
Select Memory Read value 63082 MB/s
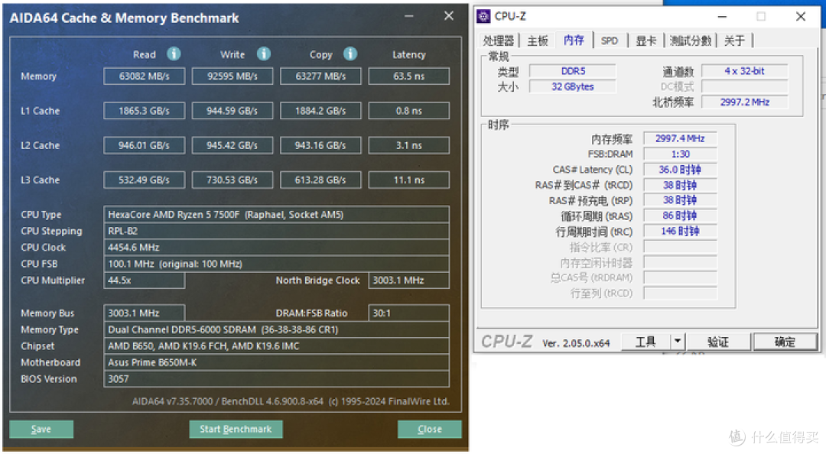(145, 76)
